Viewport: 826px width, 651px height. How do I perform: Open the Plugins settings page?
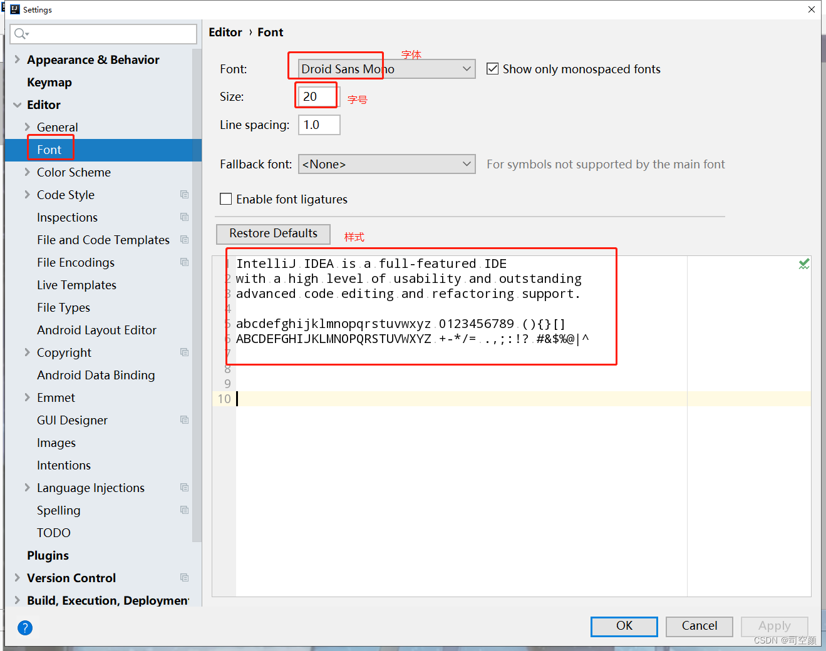[48, 555]
